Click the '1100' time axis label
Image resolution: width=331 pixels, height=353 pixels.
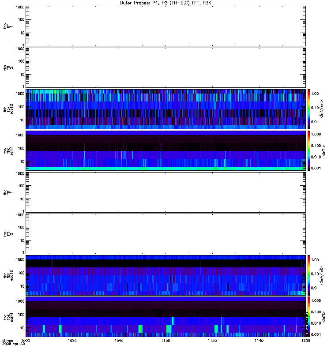[165, 340]
